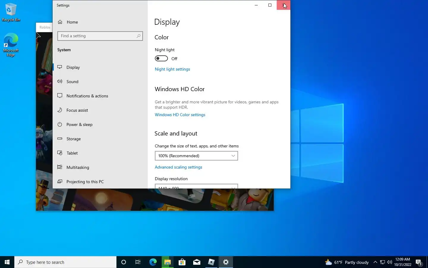Viewport: 428px width, 268px height.
Task: Open the Action Center notifications icon
Action: point(419,262)
